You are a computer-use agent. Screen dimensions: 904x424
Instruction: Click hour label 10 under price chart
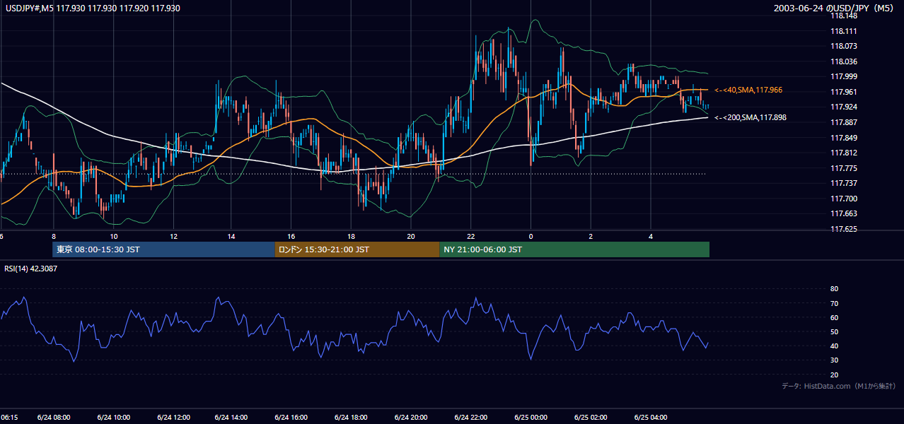click(113, 237)
